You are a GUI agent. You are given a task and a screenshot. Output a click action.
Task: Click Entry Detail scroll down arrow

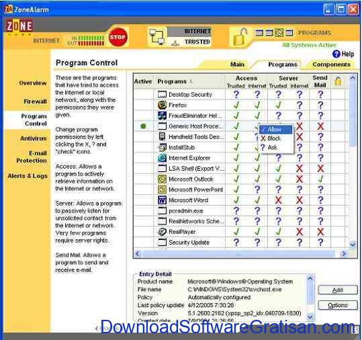click(310, 316)
